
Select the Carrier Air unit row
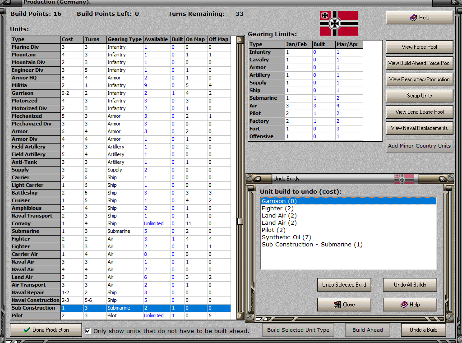(121, 254)
